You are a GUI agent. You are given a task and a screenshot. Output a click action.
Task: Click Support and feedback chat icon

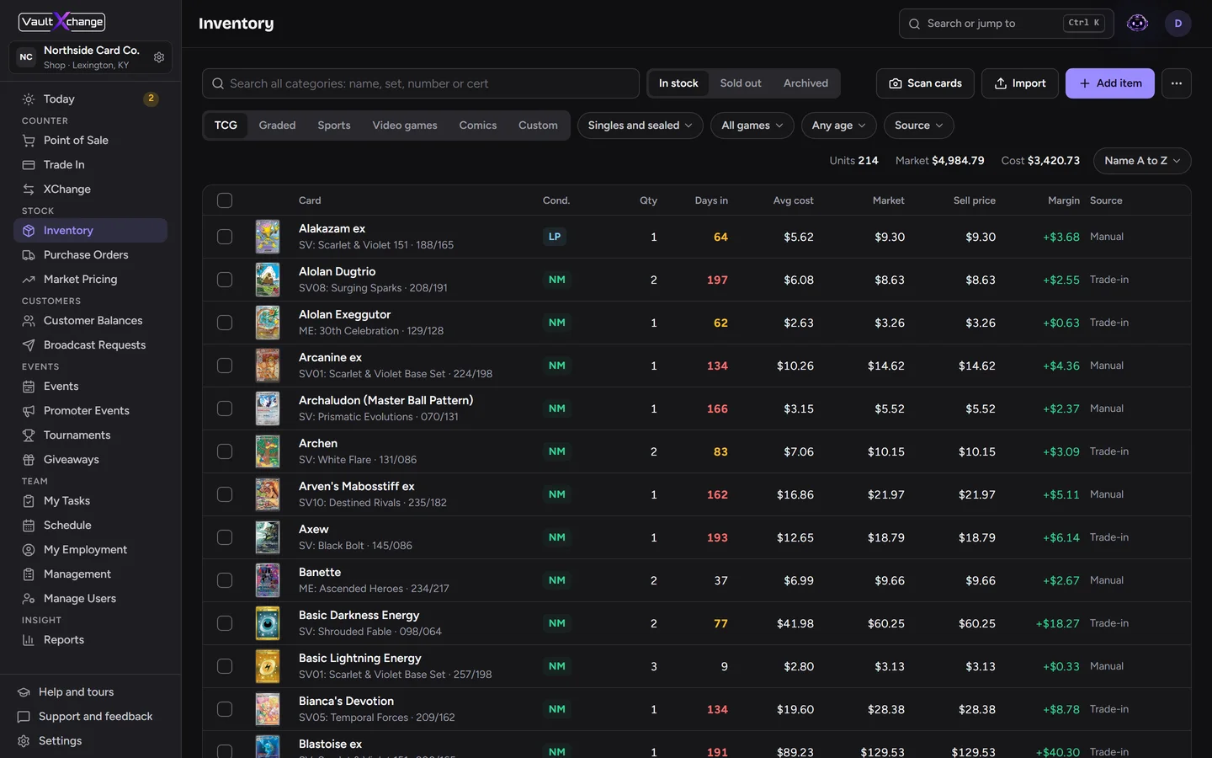click(x=24, y=717)
